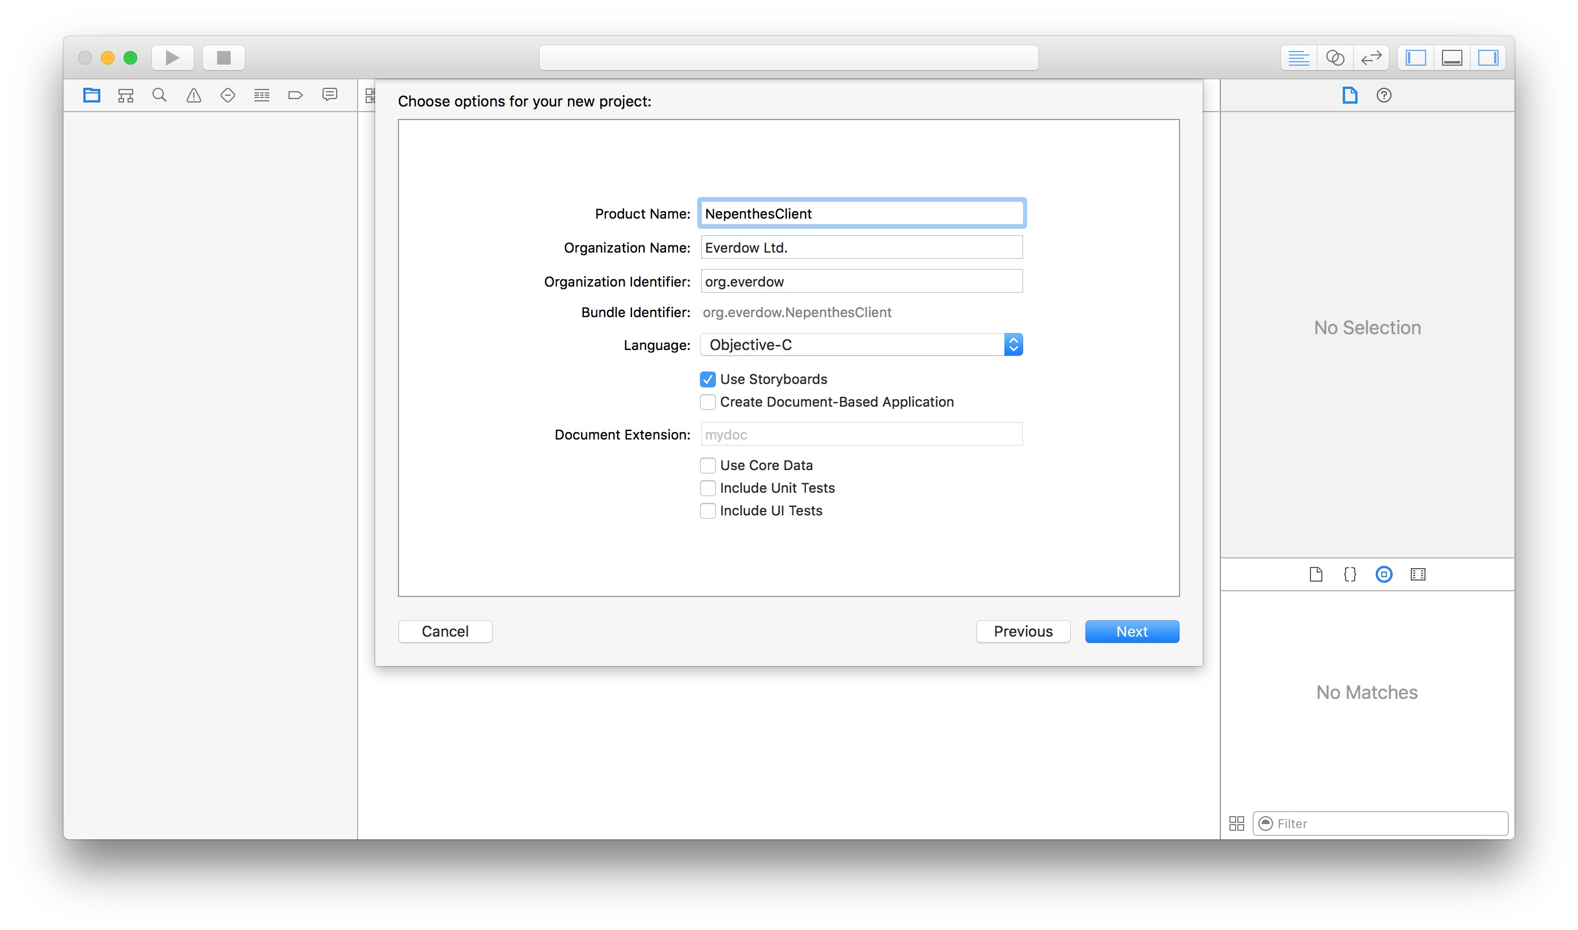Screen dimensions: 1578x930
Task: Click the Next button
Action: (x=1132, y=632)
